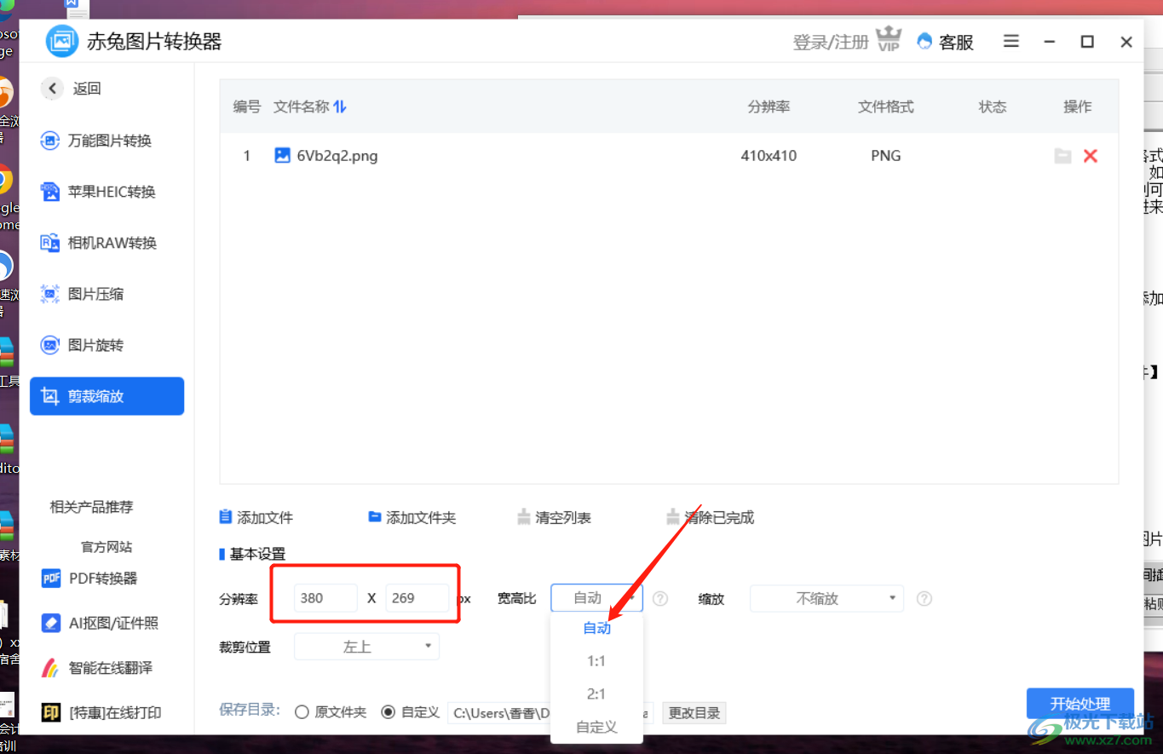Viewport: 1163px width, 754px height.
Task: Click 更改目录 button
Action: pos(694,713)
